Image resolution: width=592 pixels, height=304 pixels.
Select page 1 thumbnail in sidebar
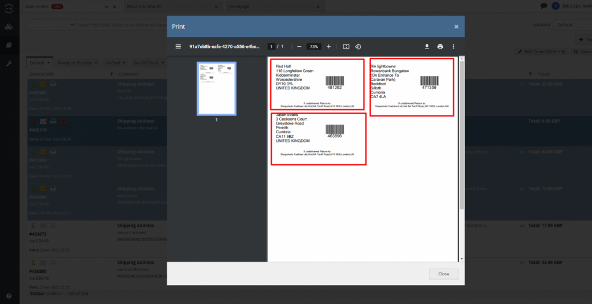[216, 88]
